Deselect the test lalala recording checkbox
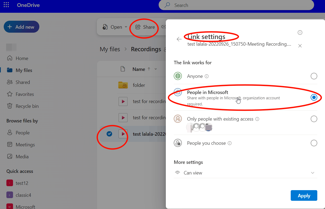325x209 pixels. [x=109, y=134]
